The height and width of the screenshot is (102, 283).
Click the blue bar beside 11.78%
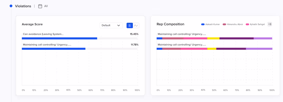[x=54, y=49]
